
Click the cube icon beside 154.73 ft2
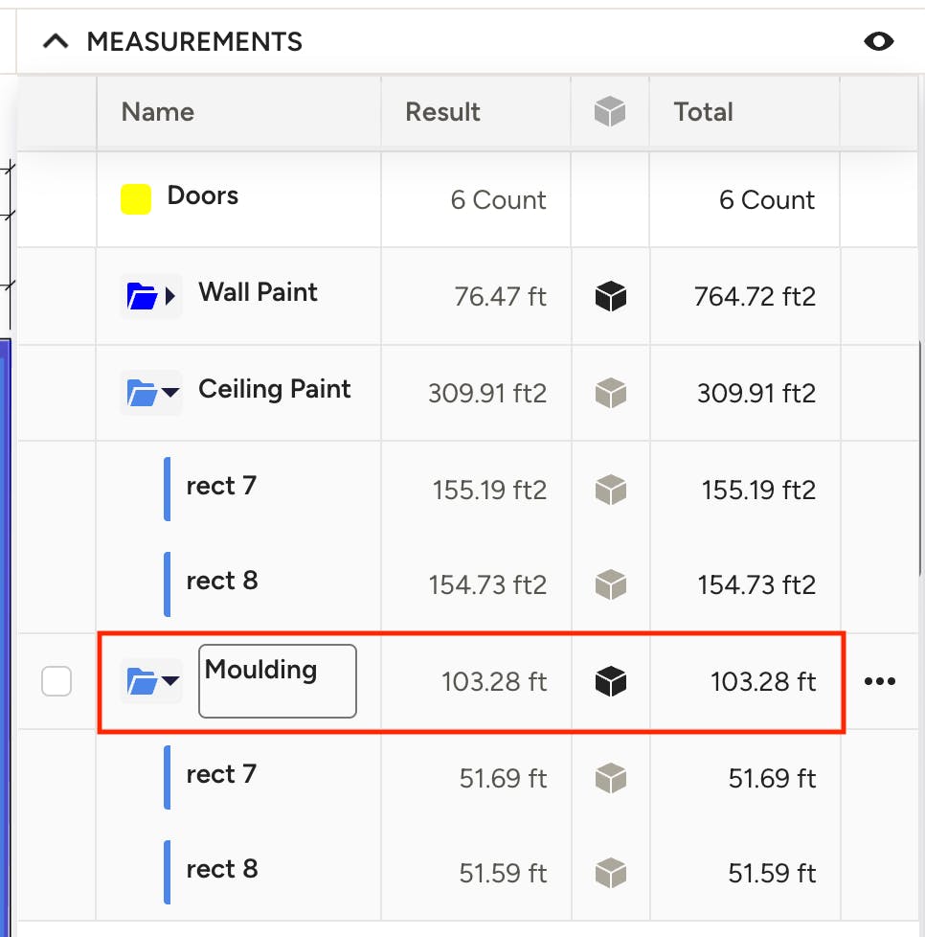coord(610,584)
